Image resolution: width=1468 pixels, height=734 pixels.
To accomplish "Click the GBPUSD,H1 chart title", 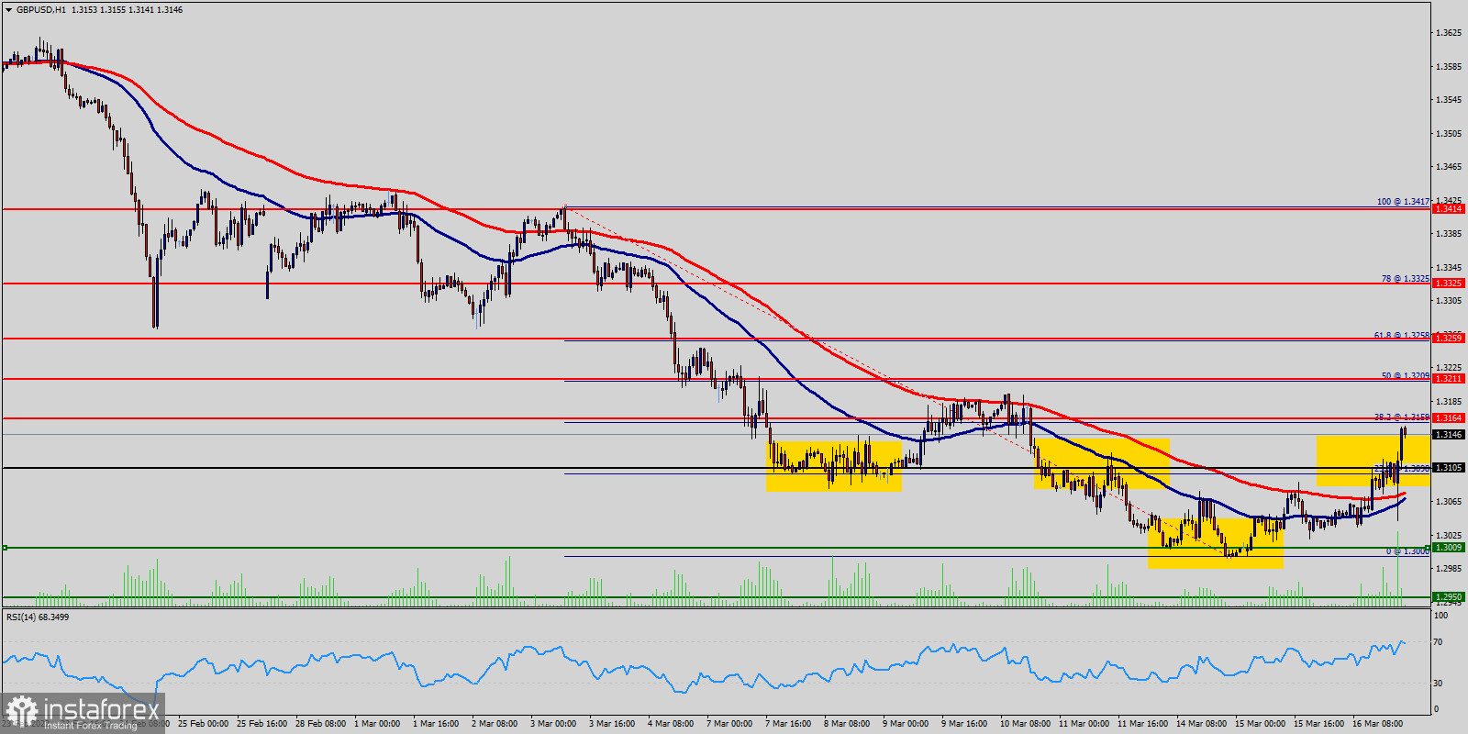I will point(41,10).
